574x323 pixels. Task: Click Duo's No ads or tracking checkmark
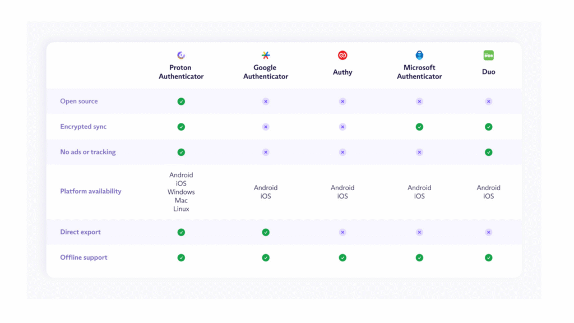click(x=489, y=152)
